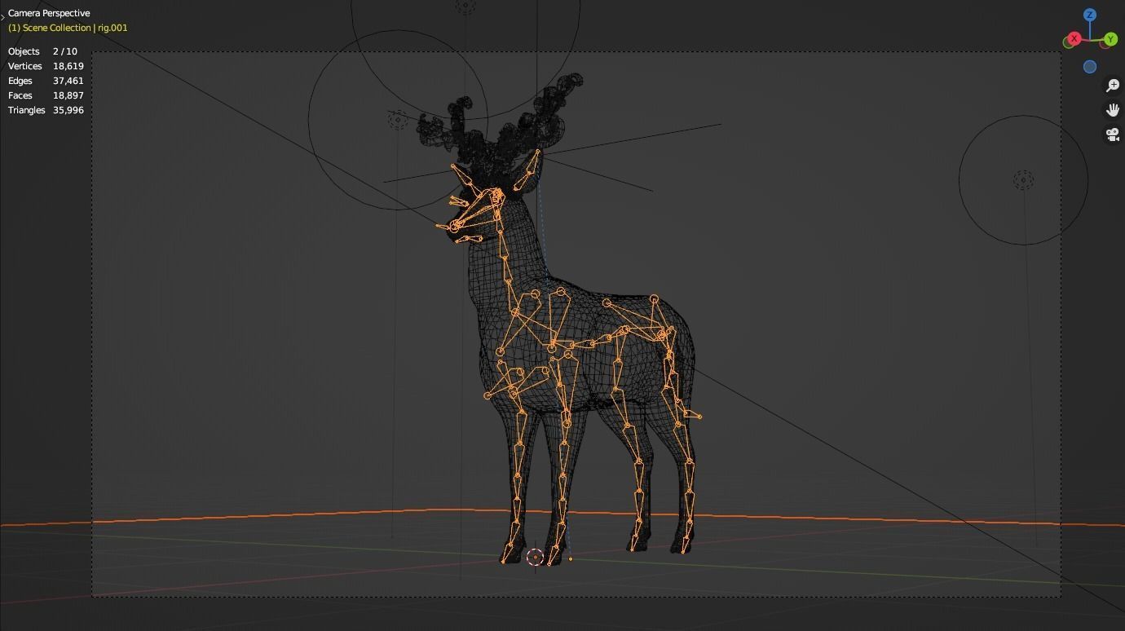
Task: Click the Vertices value '18,619'
Action: (68, 66)
